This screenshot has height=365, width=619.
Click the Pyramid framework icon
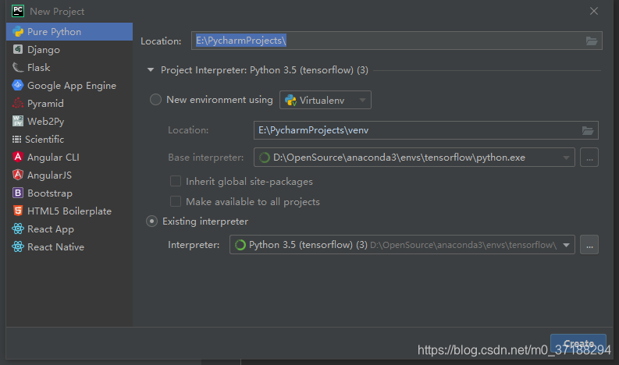(x=18, y=104)
